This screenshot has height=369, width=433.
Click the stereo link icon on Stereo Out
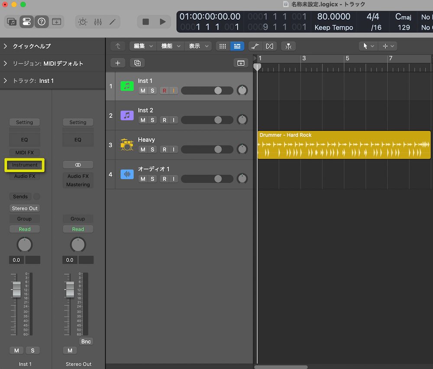(78, 165)
